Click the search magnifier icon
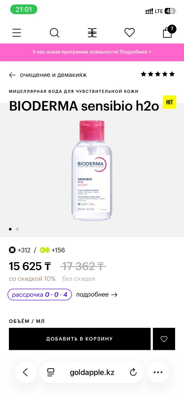Screen dimensions: 184x398 point(54,32)
